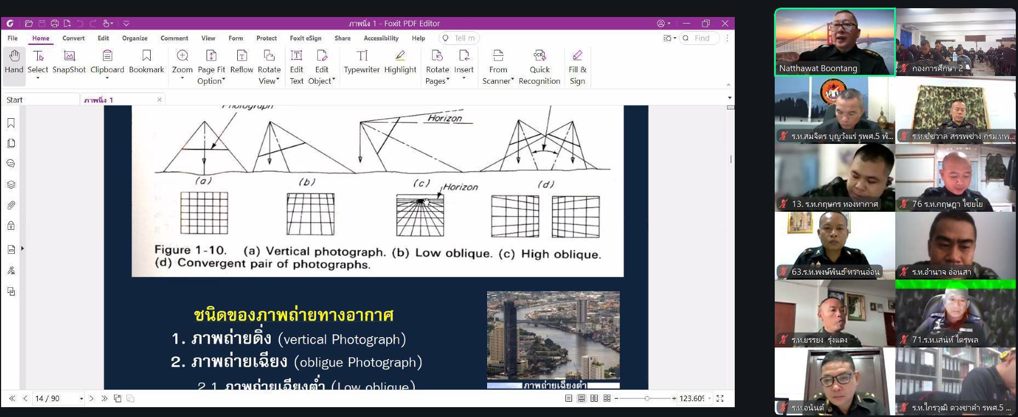The image size is (1018, 417).
Task: Enable two-page facing view mode
Action: click(x=594, y=398)
